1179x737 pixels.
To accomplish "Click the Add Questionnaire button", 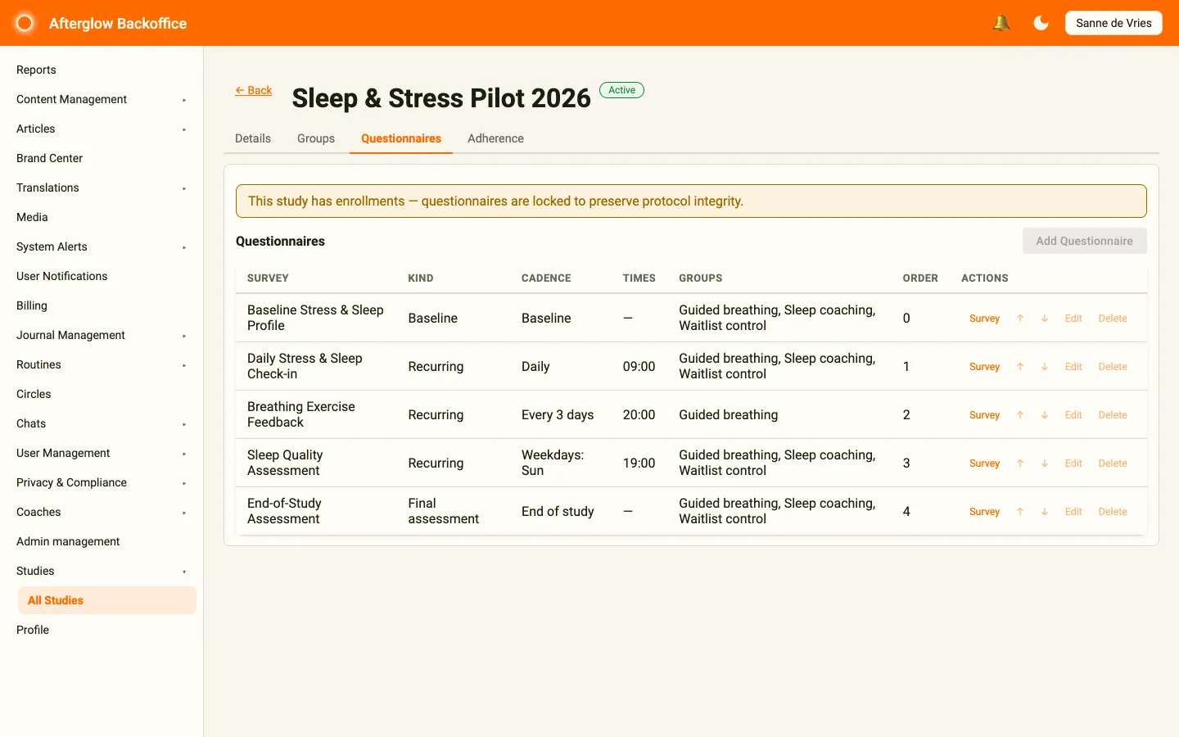I will point(1084,241).
